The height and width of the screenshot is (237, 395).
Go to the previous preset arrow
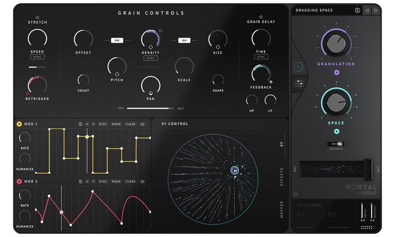pyautogui.click(x=367, y=11)
